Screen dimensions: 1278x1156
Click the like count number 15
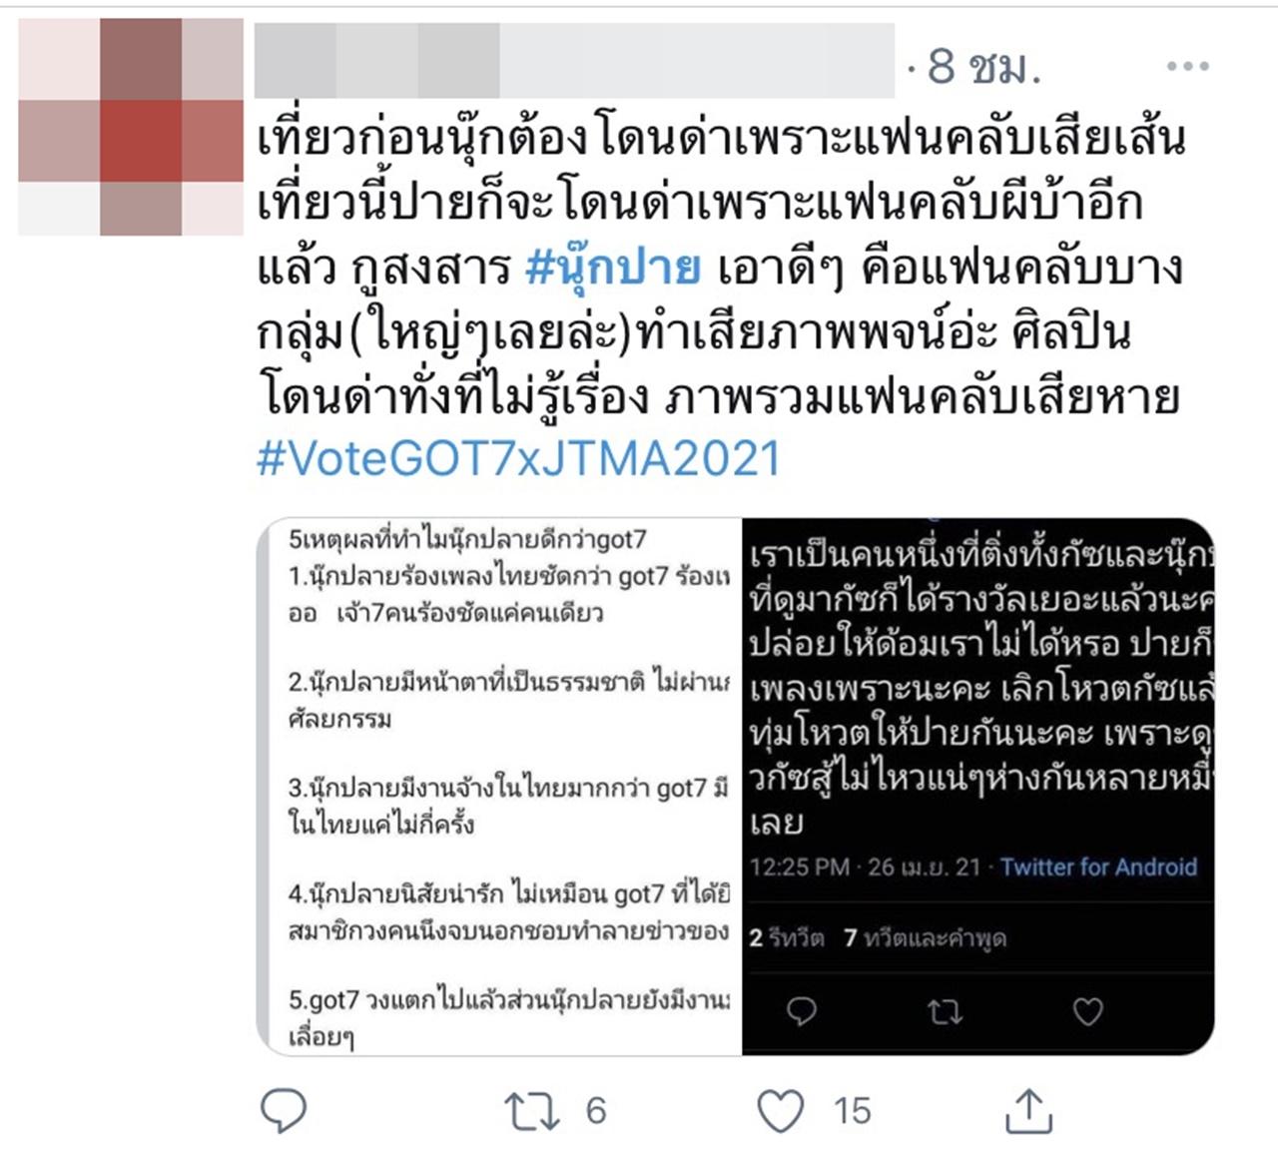point(852,1111)
